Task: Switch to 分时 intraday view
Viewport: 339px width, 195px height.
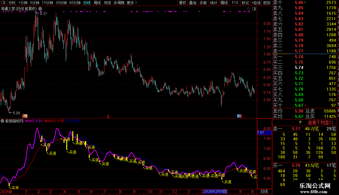Action: click(x=12, y=3)
